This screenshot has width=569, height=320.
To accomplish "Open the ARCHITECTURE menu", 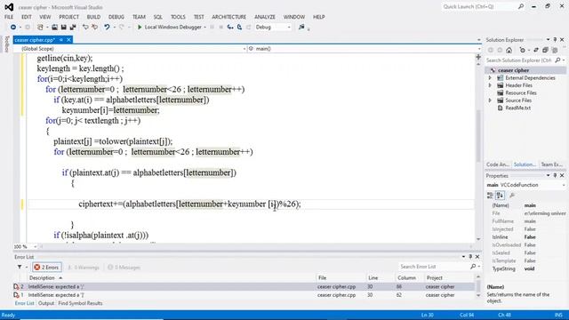I will pyautogui.click(x=229, y=17).
